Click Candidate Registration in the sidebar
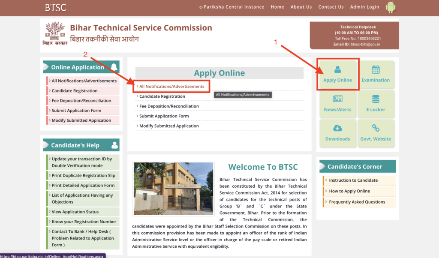 coord(75,91)
